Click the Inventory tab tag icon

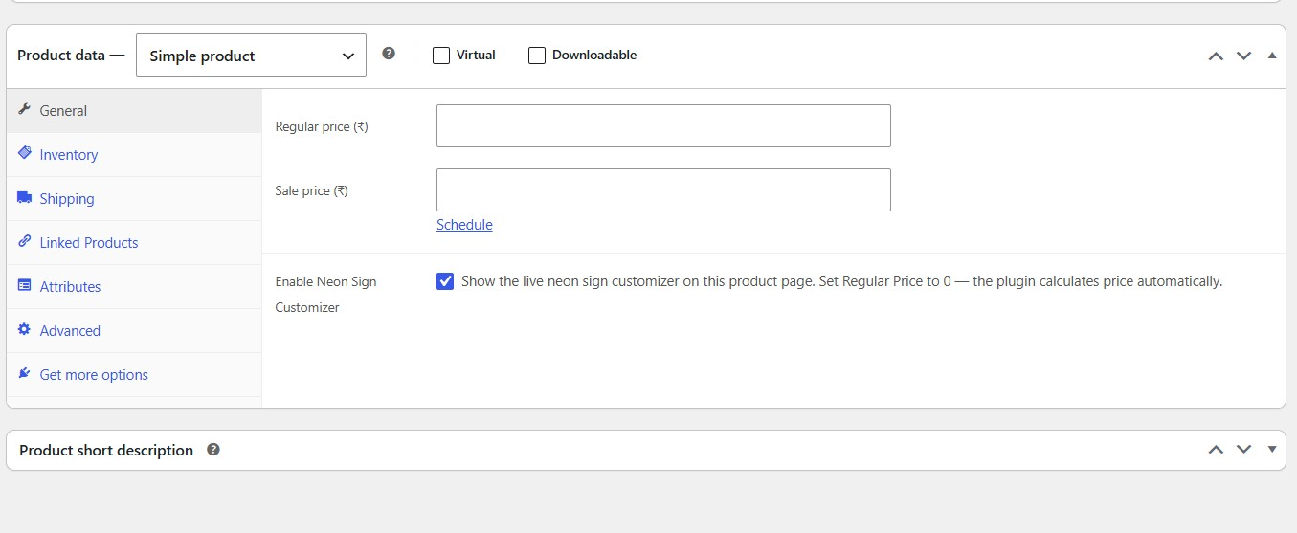click(x=25, y=154)
